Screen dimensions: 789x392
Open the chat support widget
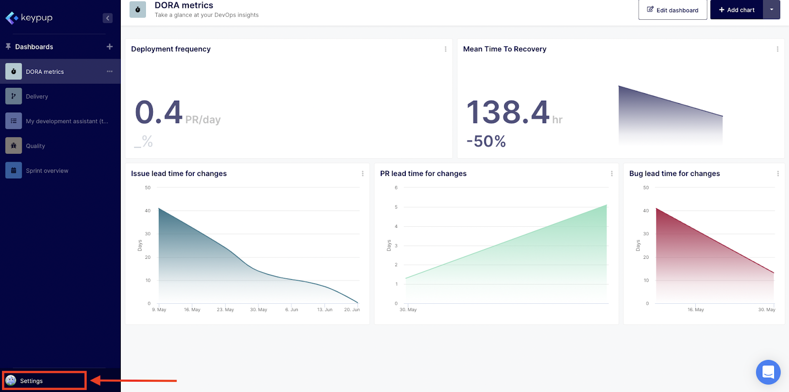click(x=768, y=372)
